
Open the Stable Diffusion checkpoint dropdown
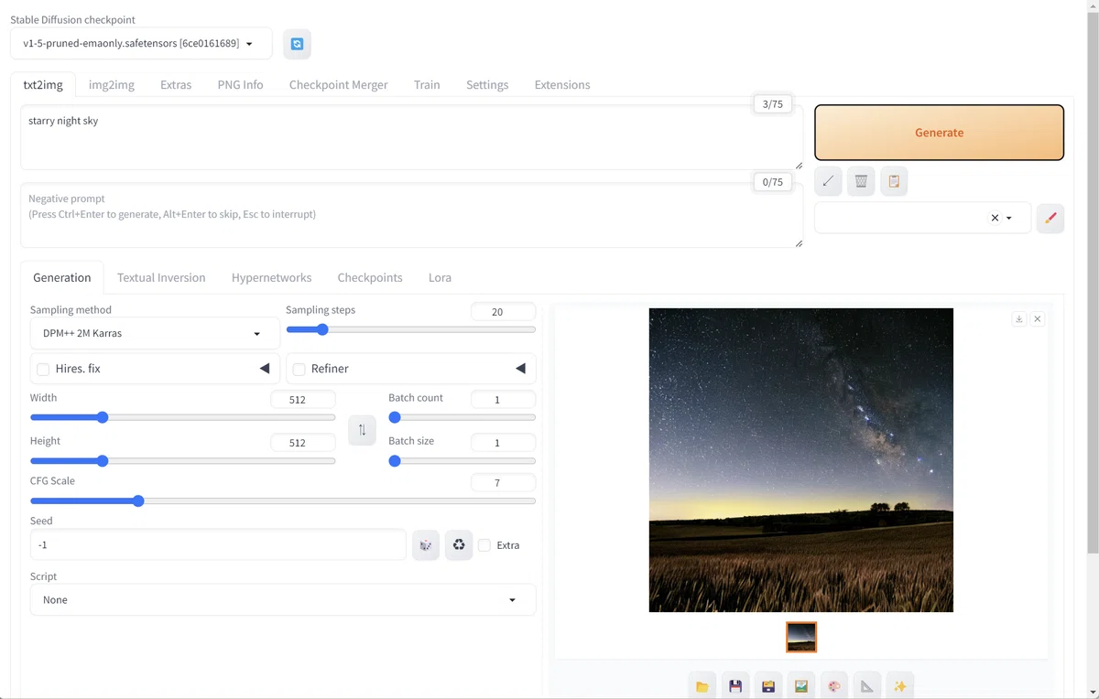tap(141, 43)
